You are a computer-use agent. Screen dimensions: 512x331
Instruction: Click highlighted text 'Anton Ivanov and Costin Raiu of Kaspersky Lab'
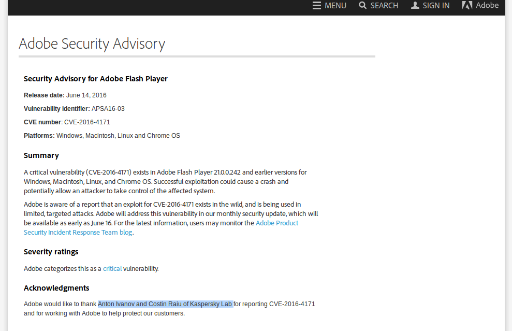166,304
